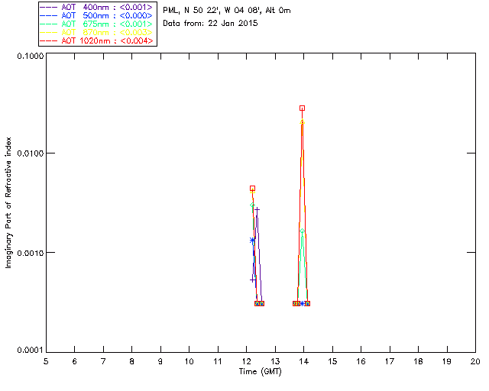Image resolution: width=489 pixels, height=391 pixels.
Task: Click the x-axis tick label 18
Action: [x=418, y=361]
